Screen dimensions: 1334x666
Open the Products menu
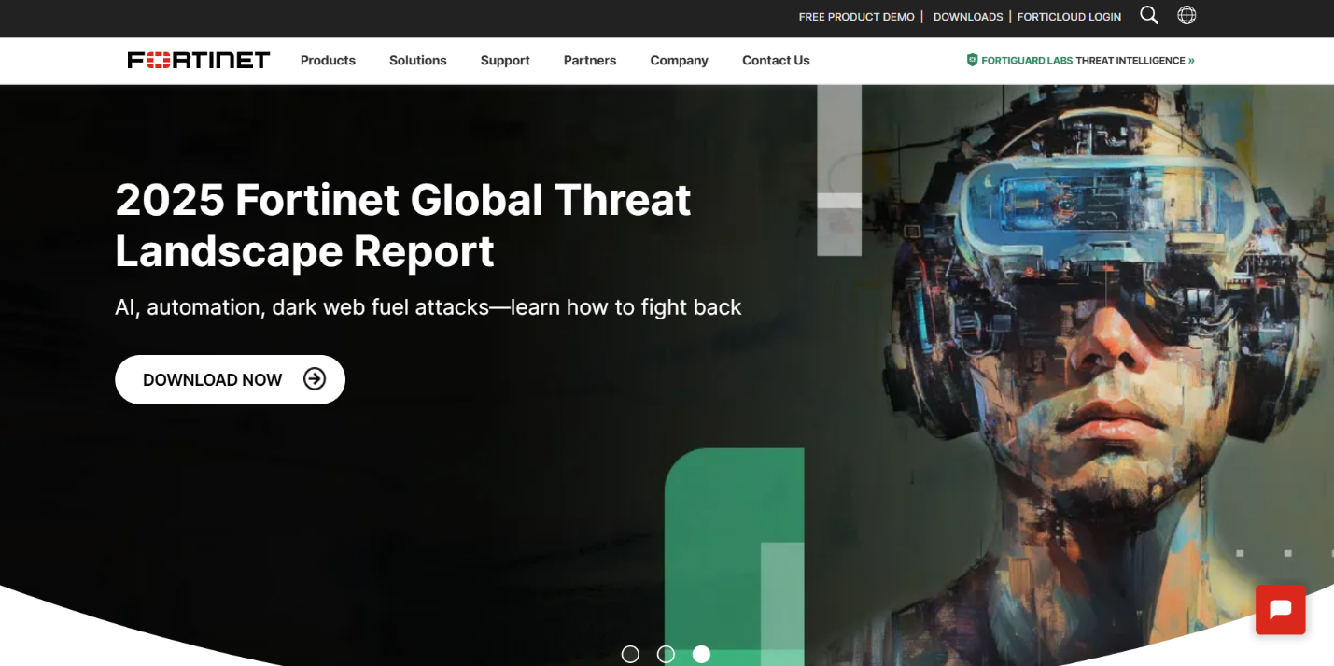[x=328, y=61]
